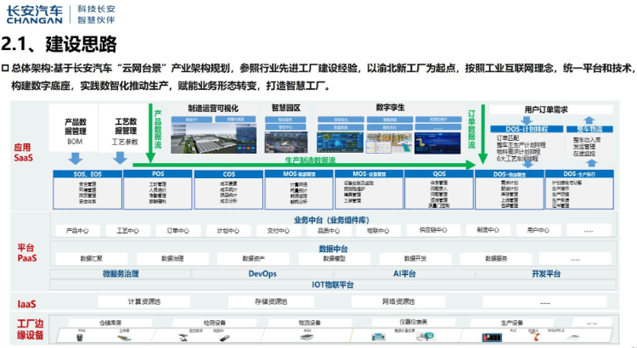Click the PLC controller icon
637x348 pixels.
tap(492, 337)
